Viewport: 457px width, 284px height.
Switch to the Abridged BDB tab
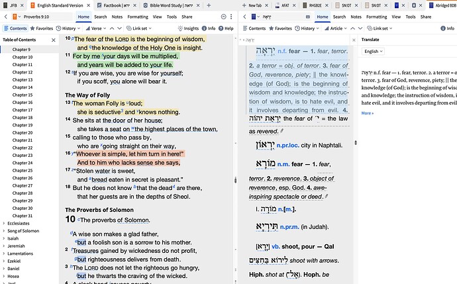tap(442, 5)
